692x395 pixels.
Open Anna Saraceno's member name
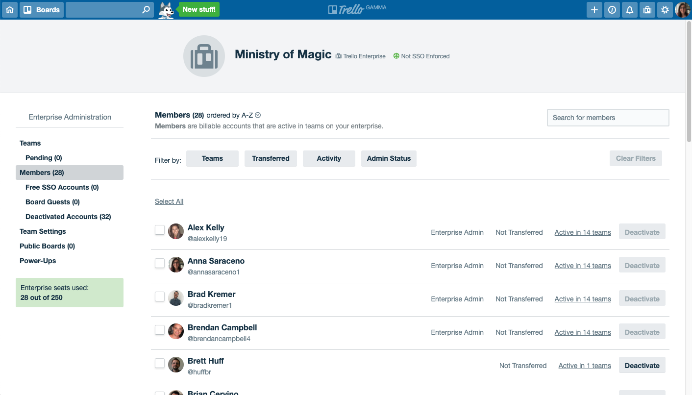(x=216, y=261)
